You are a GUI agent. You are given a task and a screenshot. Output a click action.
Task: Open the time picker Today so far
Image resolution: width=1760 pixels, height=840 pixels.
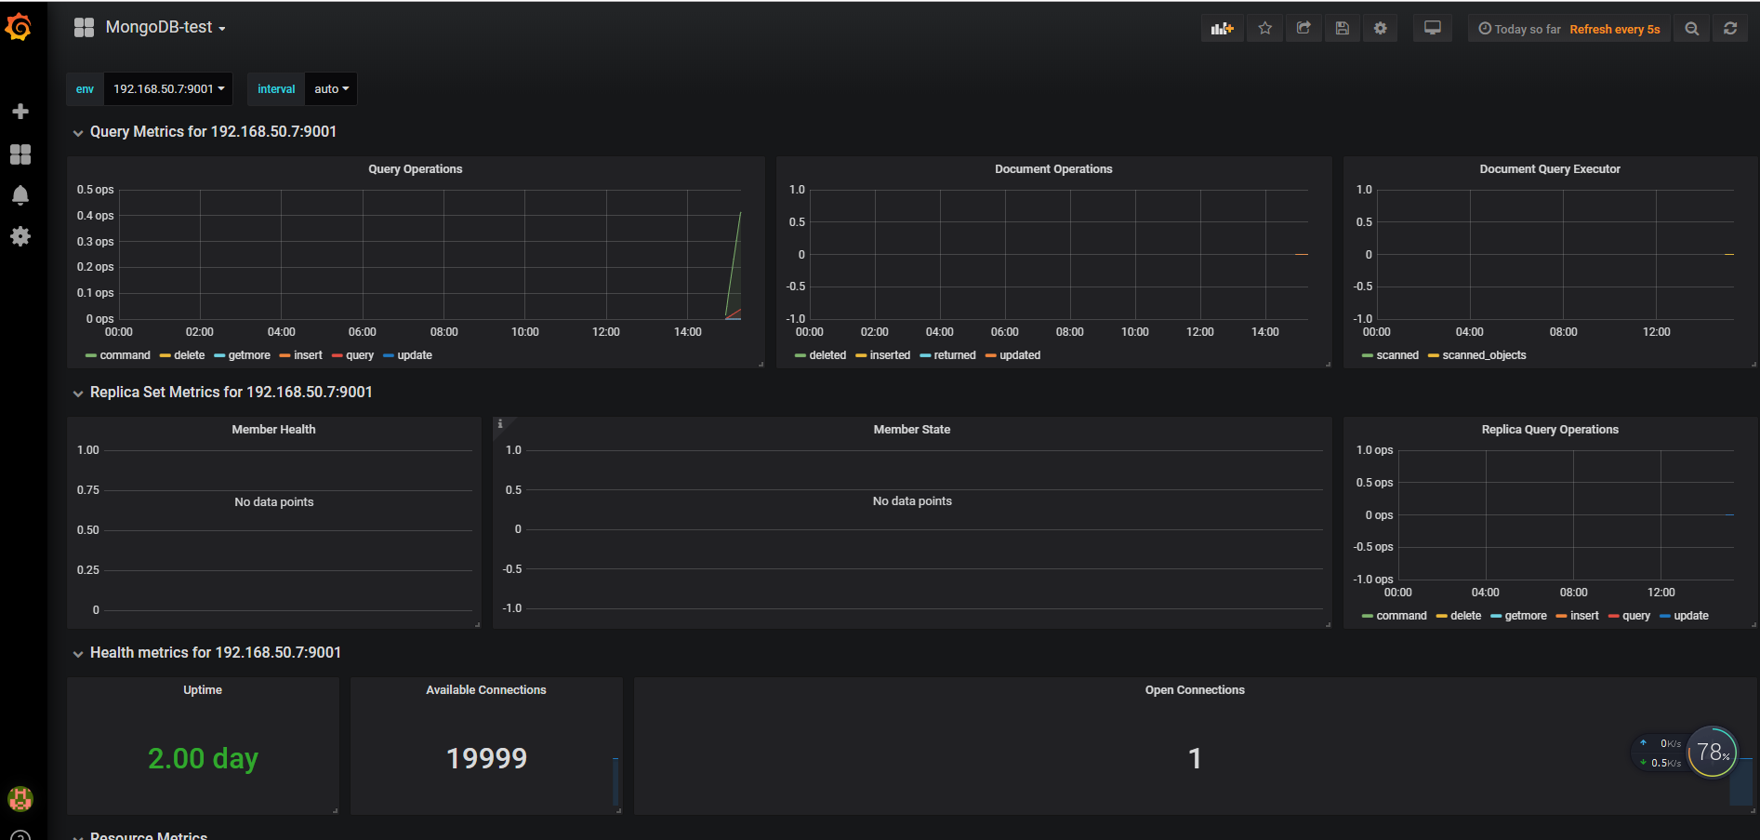(1569, 29)
